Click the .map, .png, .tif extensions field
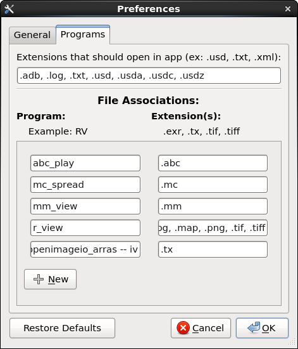This screenshot has height=349, width=298. [x=213, y=228]
